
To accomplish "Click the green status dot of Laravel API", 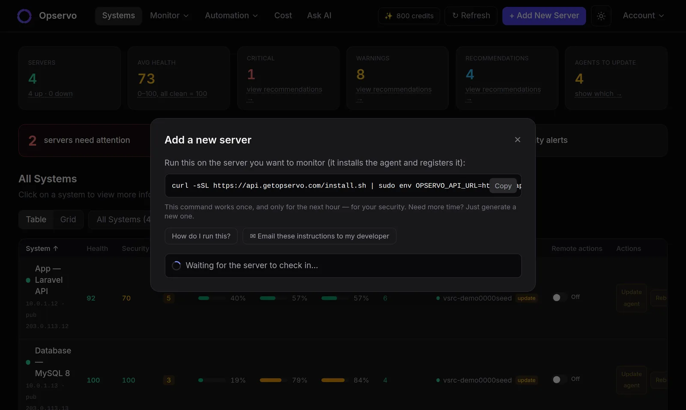I will tap(28, 280).
